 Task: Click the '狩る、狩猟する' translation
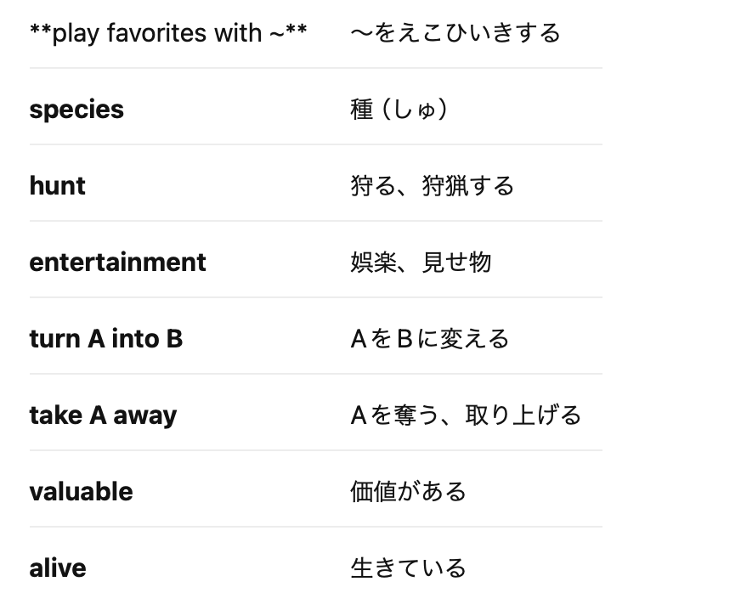click(x=432, y=185)
